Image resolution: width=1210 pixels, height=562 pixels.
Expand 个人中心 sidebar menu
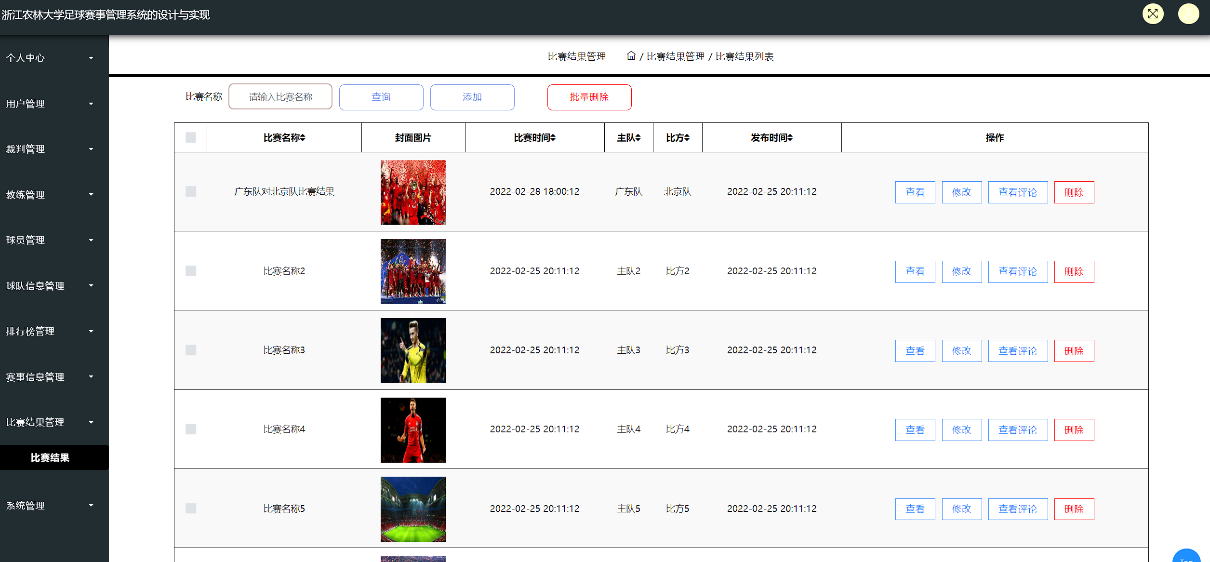coord(50,58)
